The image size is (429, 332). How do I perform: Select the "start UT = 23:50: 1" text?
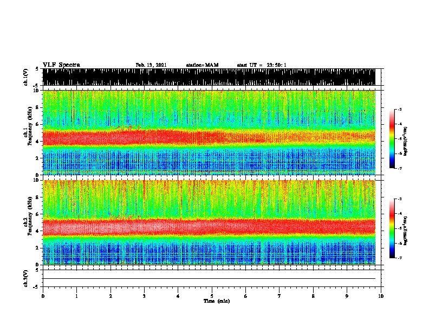tap(262, 65)
